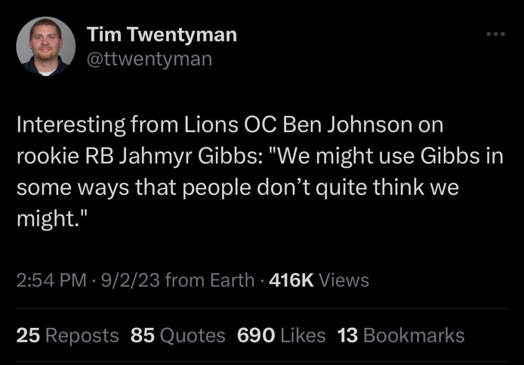Click the @ttwentyman handle
This screenshot has width=524, height=365.
(149, 59)
